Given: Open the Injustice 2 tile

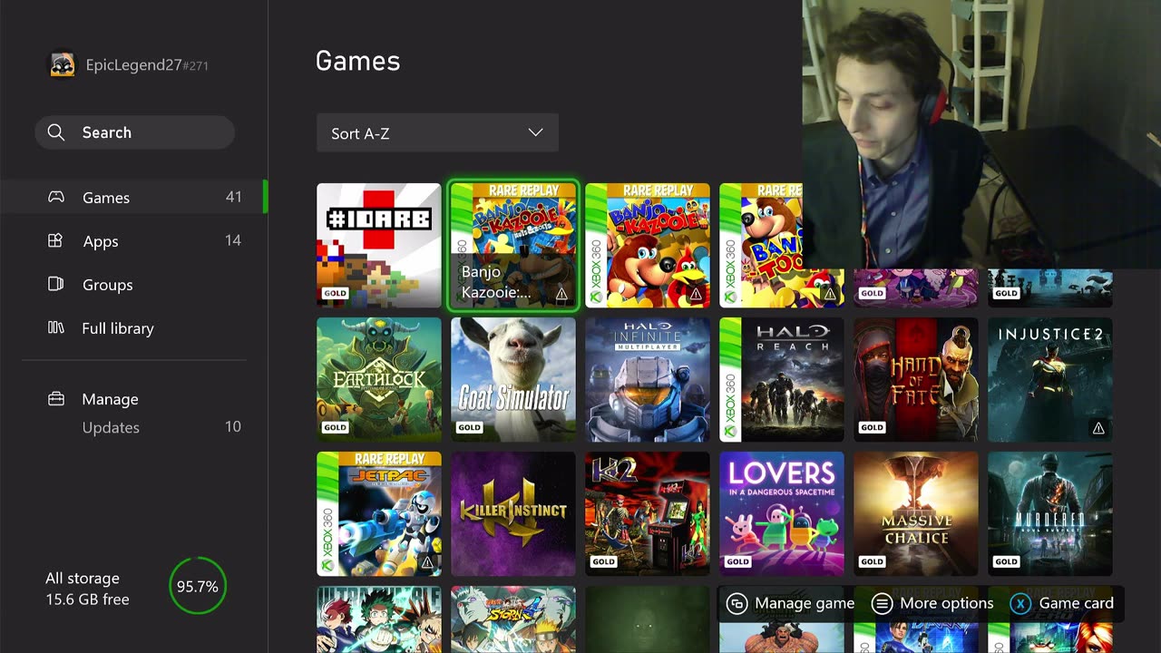Looking at the screenshot, I should (1050, 380).
